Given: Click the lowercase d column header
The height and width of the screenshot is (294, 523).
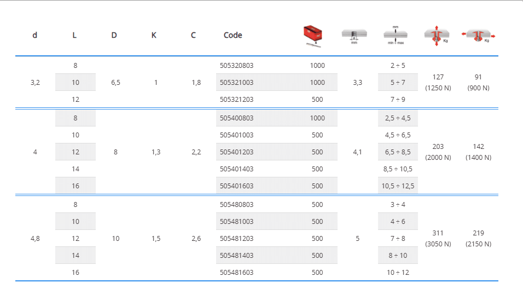Looking at the screenshot, I should (35, 35).
